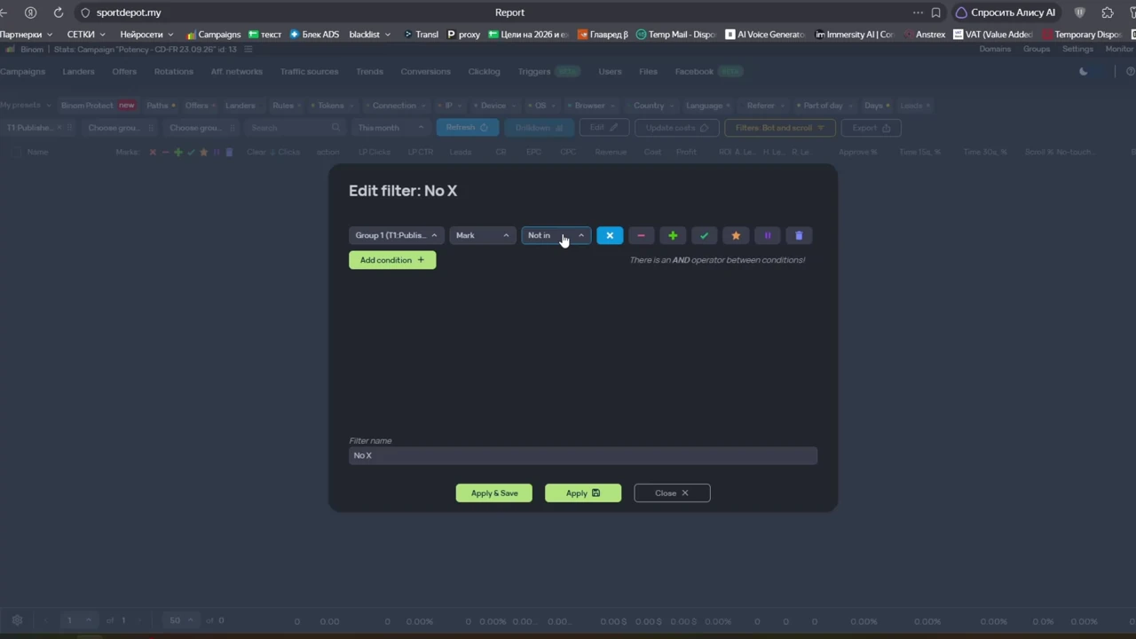1136x639 pixels.
Task: Toggle the green plus mark button
Action: pos(673,235)
